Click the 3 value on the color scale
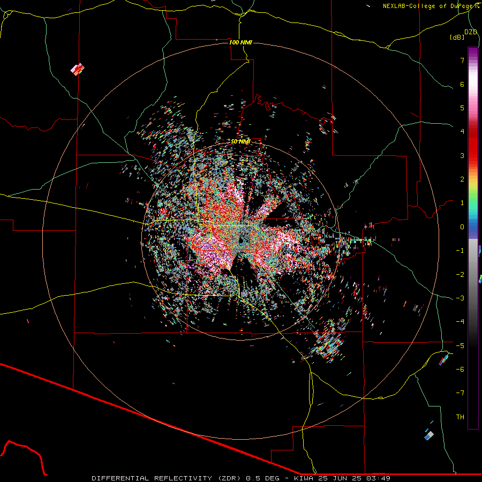 point(462,155)
